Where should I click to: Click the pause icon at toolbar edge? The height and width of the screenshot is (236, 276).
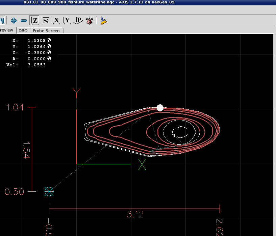pyautogui.click(x=1, y=21)
